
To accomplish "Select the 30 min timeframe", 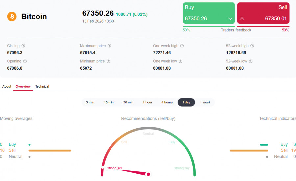I will (128, 102).
